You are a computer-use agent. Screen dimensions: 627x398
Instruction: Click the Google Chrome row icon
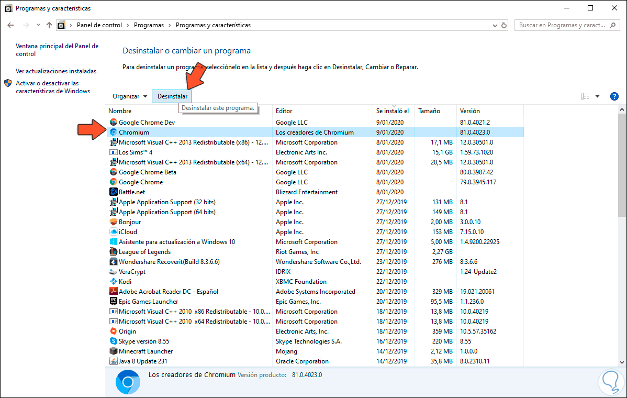pos(114,182)
